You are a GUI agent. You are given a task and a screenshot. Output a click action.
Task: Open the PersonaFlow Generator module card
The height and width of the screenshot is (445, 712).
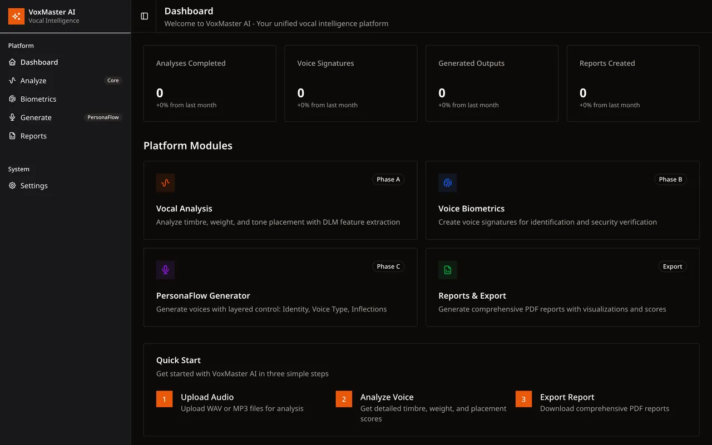[280, 287]
